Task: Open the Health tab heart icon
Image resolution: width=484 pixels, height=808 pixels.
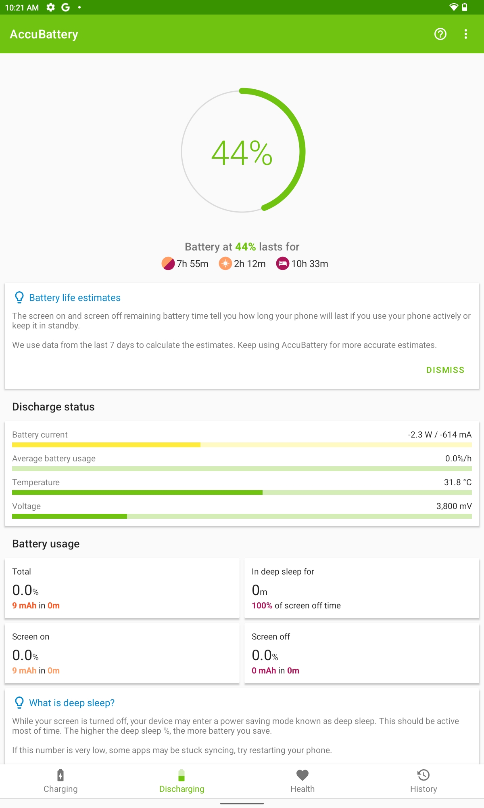Action: point(302,775)
